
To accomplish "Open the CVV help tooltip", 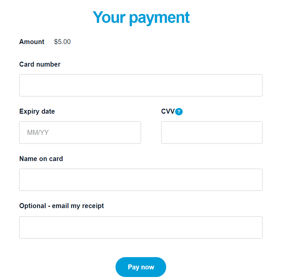I will pos(179,111).
